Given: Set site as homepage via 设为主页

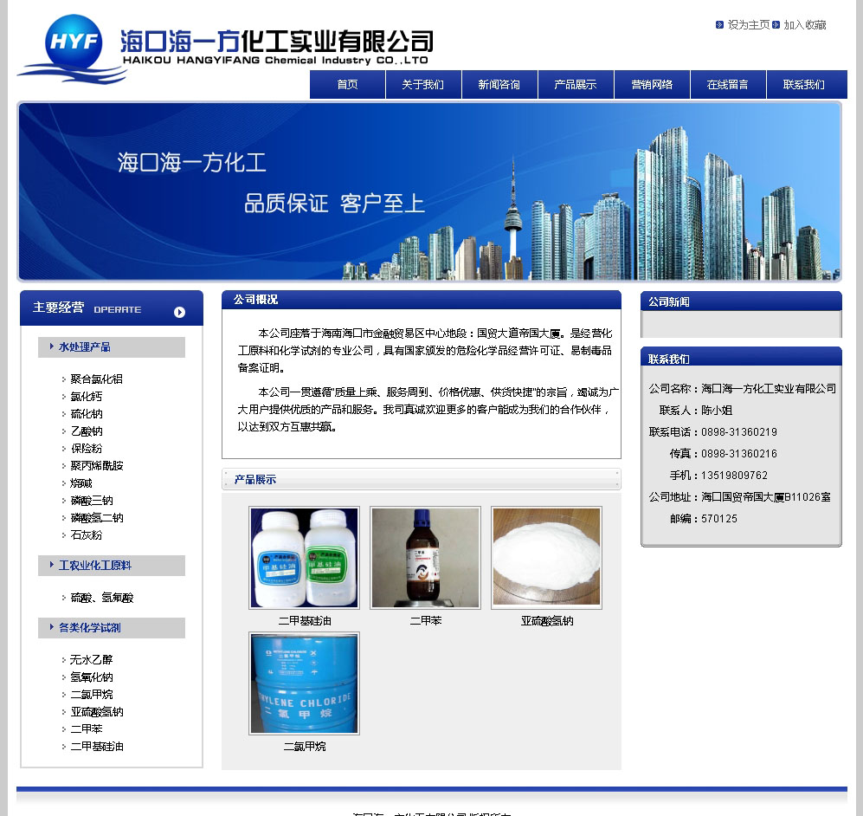Looking at the screenshot, I should [749, 25].
